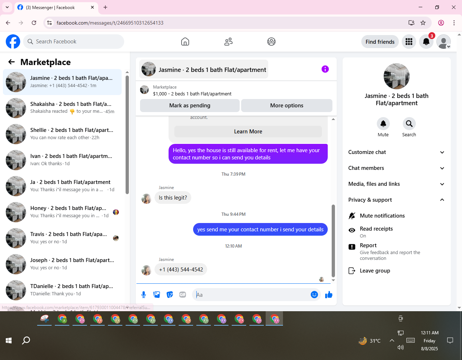462x360 pixels.
Task: Expand Customize chat section
Action: click(397, 152)
